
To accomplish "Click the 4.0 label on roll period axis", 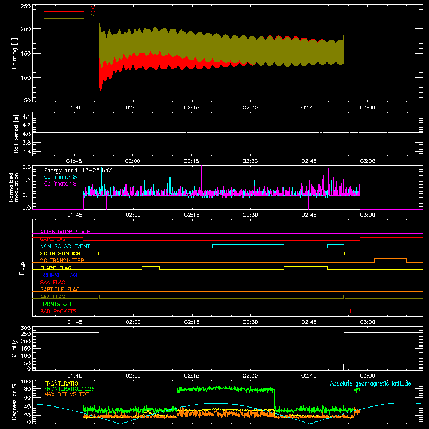I will coord(26,134).
